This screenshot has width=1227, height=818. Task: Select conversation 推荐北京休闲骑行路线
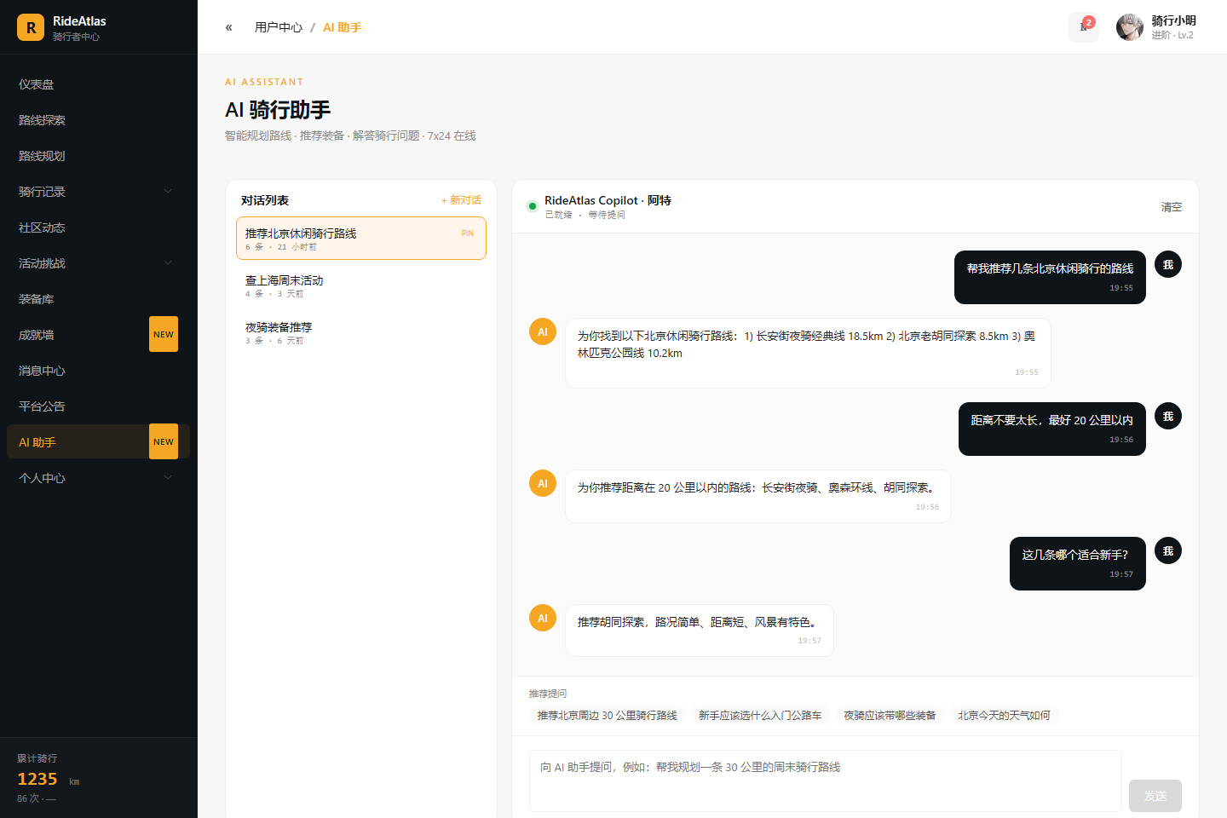[x=361, y=238]
